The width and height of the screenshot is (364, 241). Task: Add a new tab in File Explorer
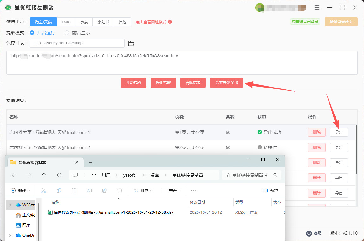[91, 163]
